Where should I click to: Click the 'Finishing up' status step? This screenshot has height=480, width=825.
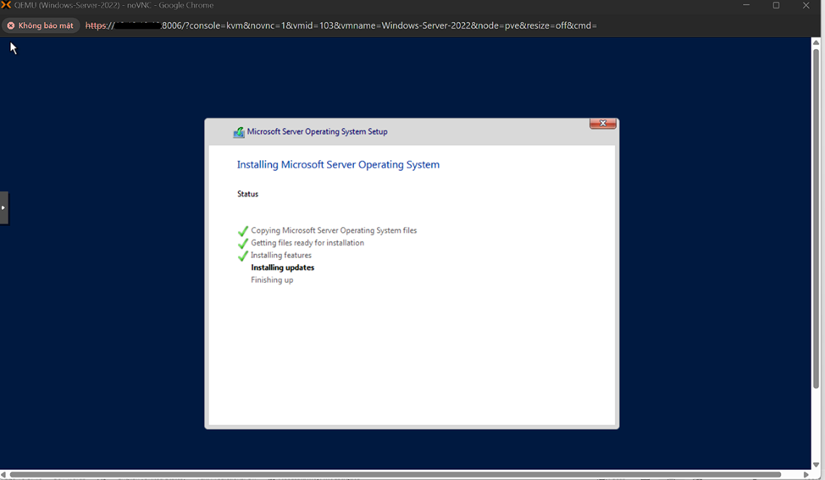click(x=272, y=280)
